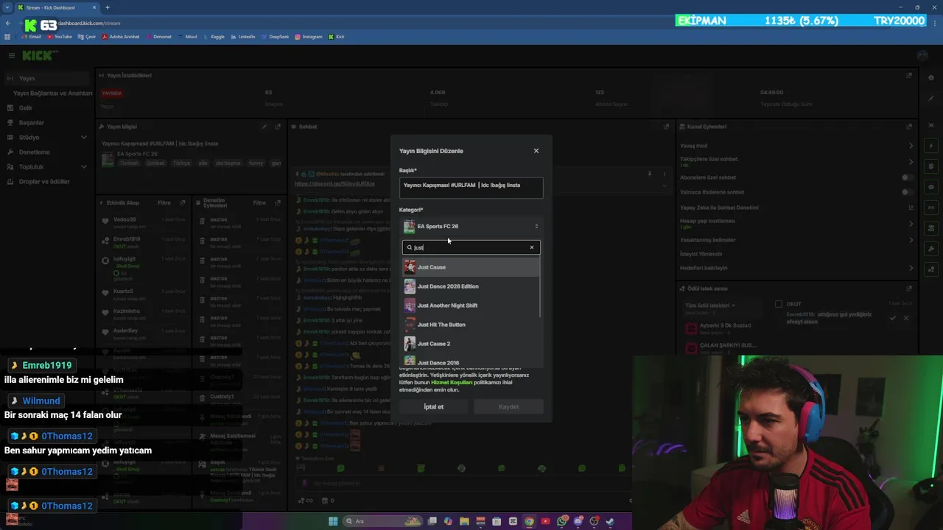Open the Windows Start menu
This screenshot has height=530, width=943.
tap(333, 521)
